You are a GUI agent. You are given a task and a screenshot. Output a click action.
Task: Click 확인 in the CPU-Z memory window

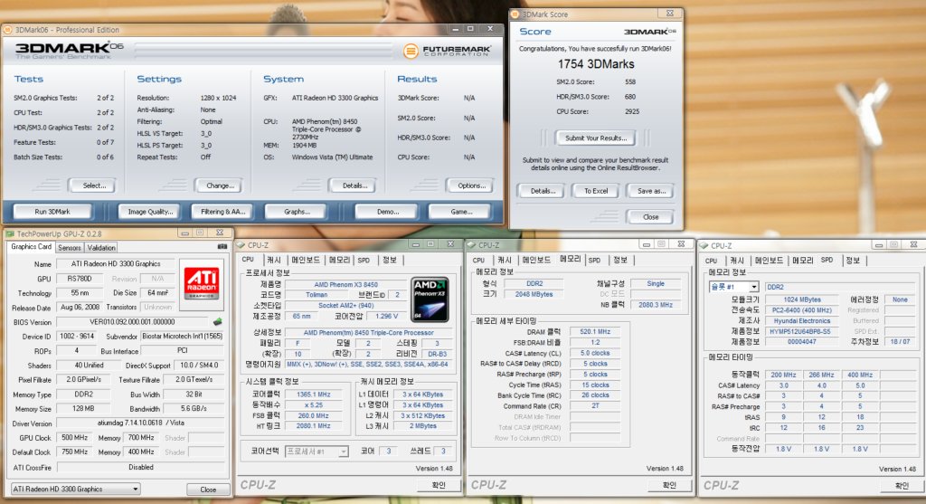click(x=668, y=485)
